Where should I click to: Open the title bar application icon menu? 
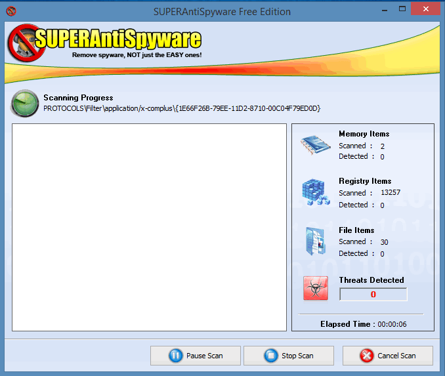point(11,11)
